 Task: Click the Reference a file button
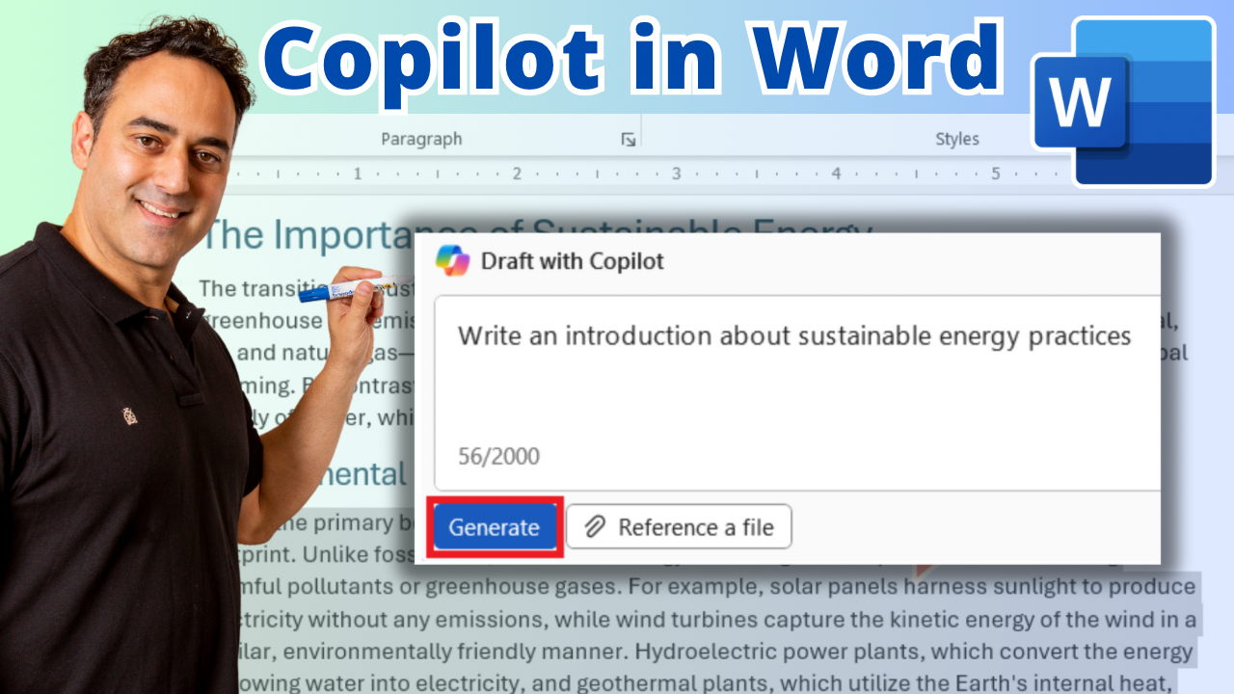pos(679,527)
